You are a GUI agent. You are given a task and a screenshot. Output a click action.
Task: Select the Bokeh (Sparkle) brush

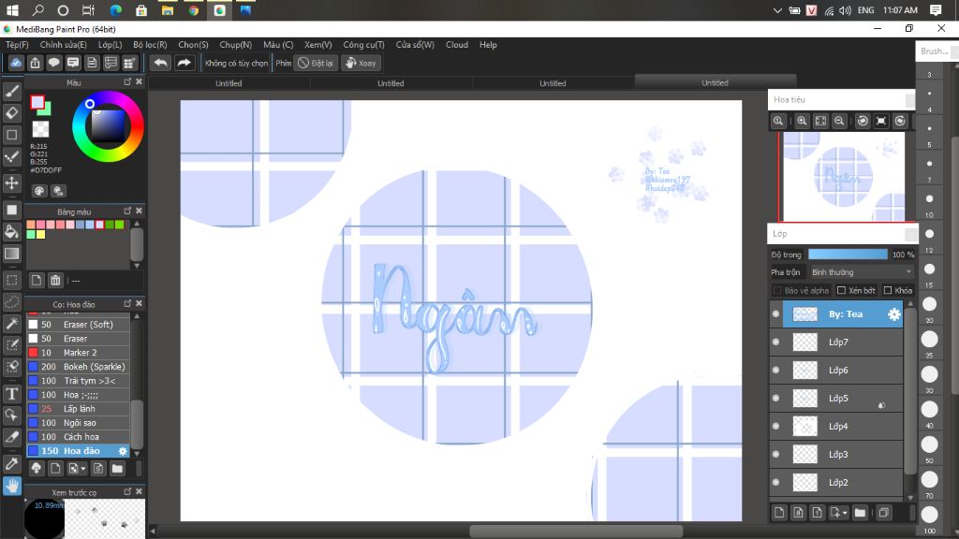[79, 367]
